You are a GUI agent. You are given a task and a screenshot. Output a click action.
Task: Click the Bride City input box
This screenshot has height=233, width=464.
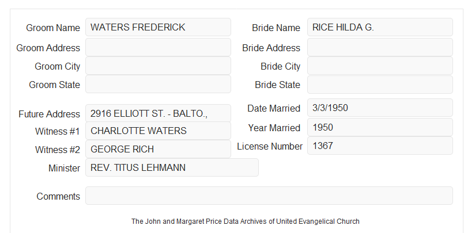pyautogui.click(x=380, y=66)
